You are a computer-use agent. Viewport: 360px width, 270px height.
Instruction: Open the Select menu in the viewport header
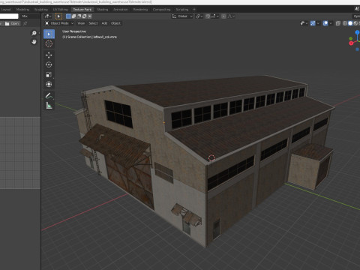coord(93,23)
